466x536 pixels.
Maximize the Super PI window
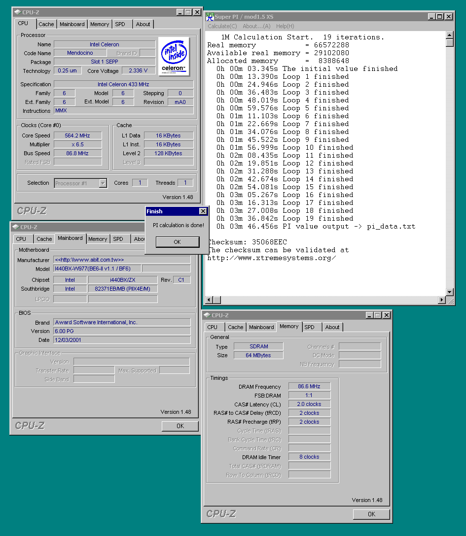[440, 16]
